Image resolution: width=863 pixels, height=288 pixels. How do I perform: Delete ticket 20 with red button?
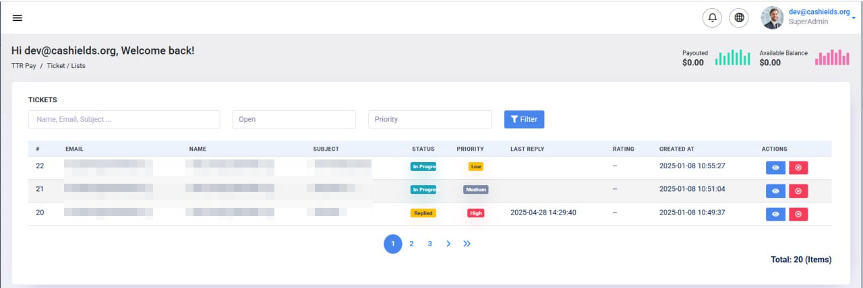[798, 214]
